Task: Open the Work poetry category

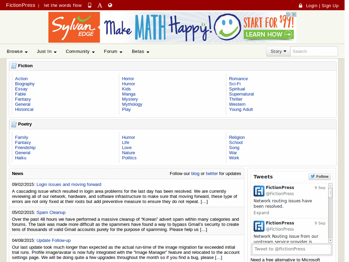Action: pyautogui.click(x=234, y=158)
